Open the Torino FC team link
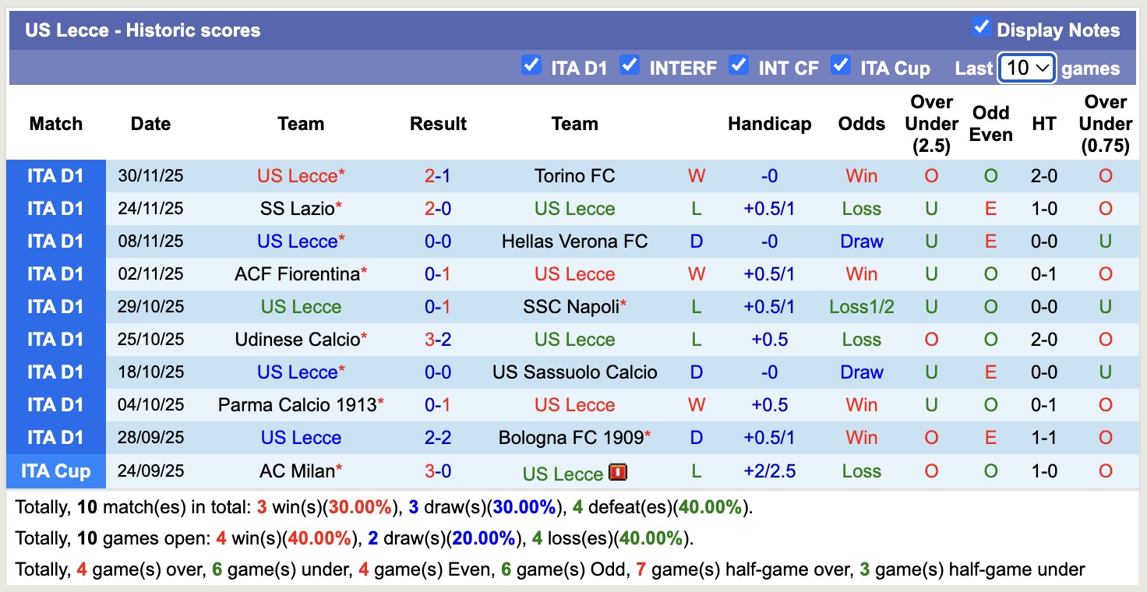The width and height of the screenshot is (1147, 592). point(574,175)
